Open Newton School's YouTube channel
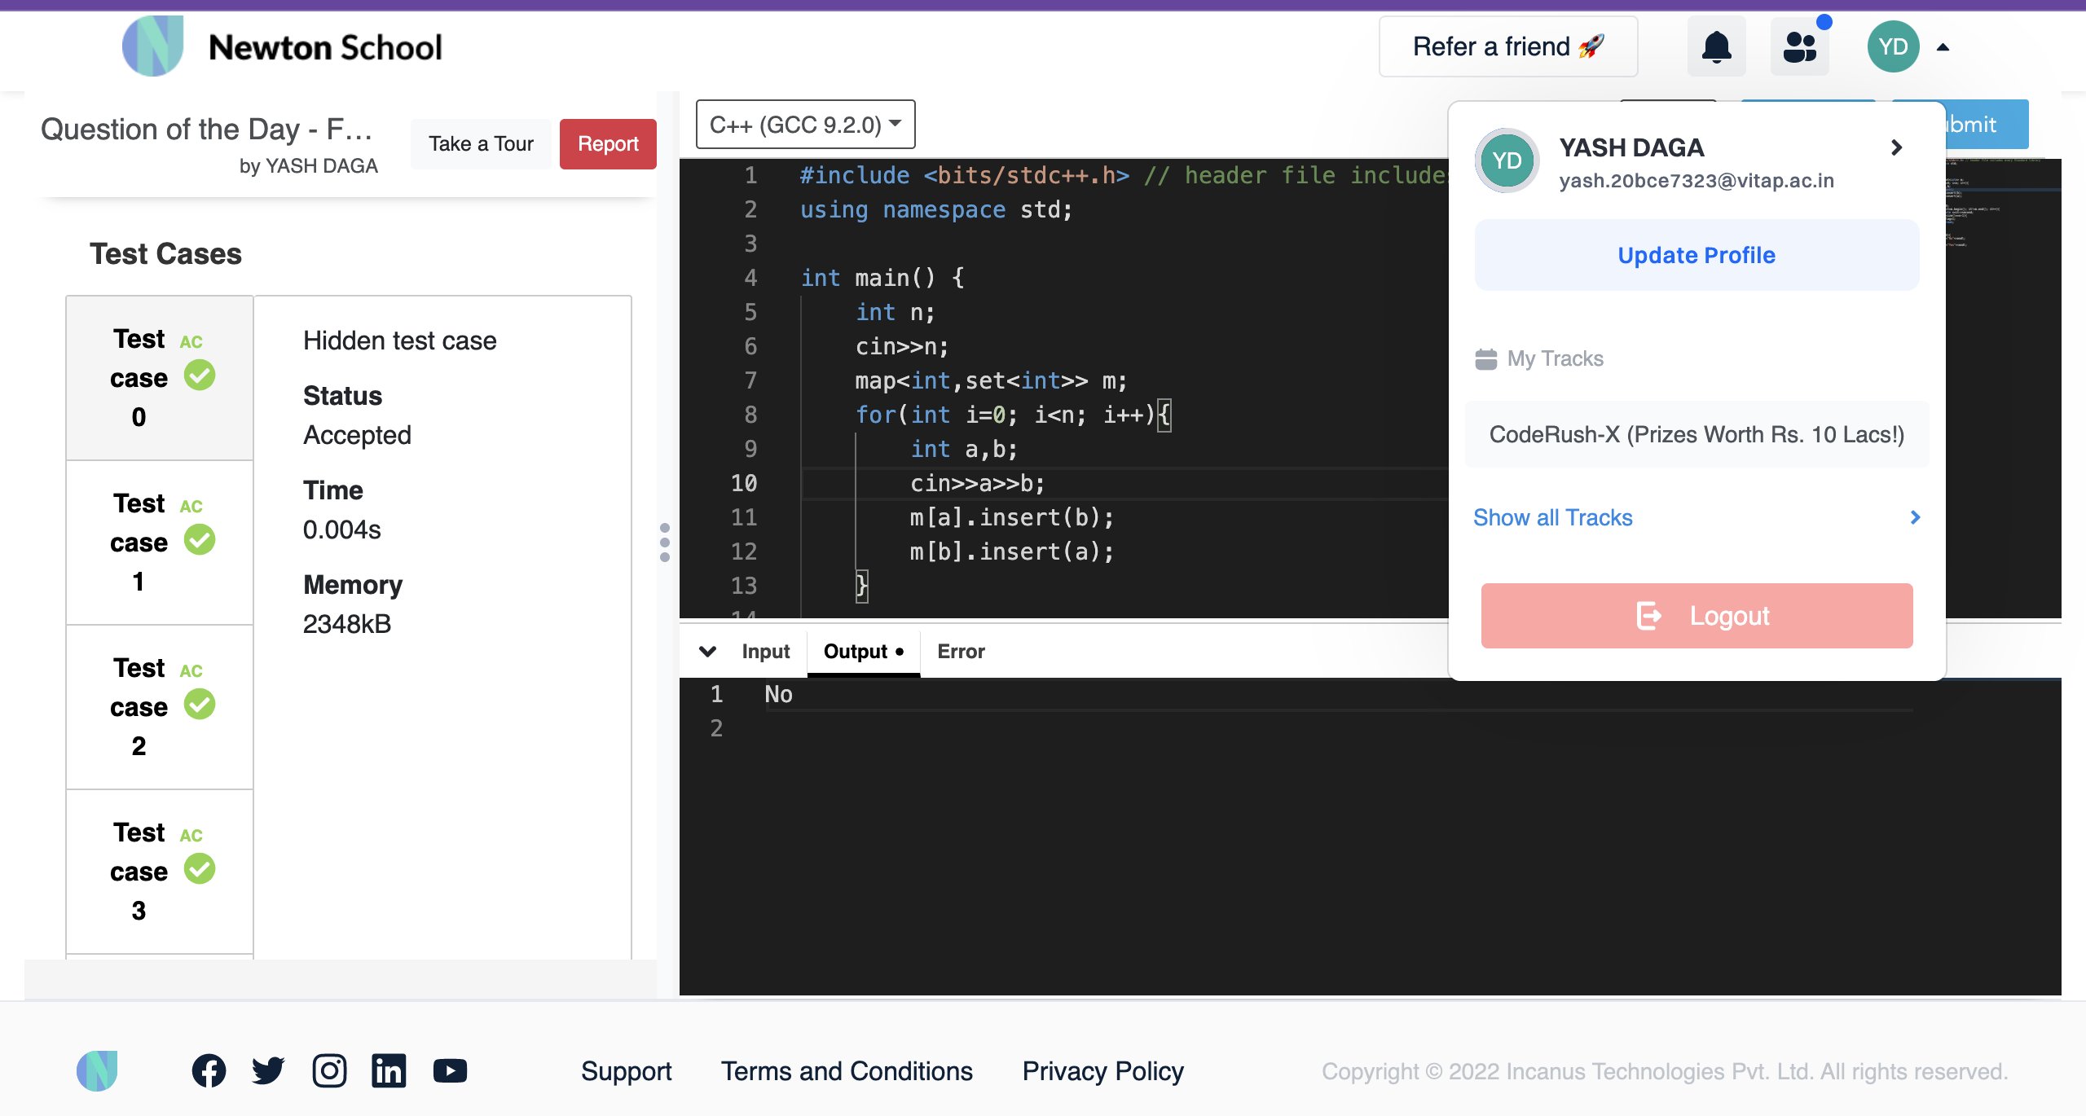This screenshot has width=2086, height=1116. click(x=449, y=1070)
